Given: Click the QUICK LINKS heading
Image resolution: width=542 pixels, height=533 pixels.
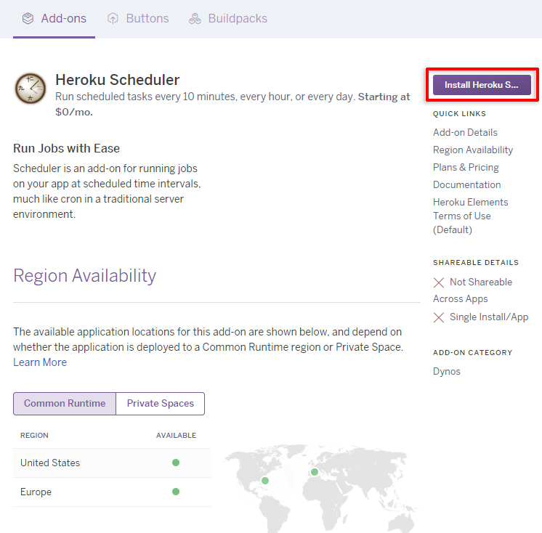Looking at the screenshot, I should [x=459, y=114].
